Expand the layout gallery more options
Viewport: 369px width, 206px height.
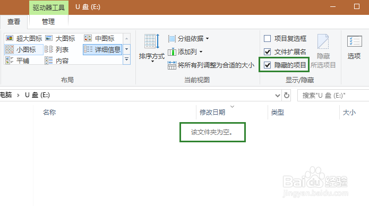126,59
